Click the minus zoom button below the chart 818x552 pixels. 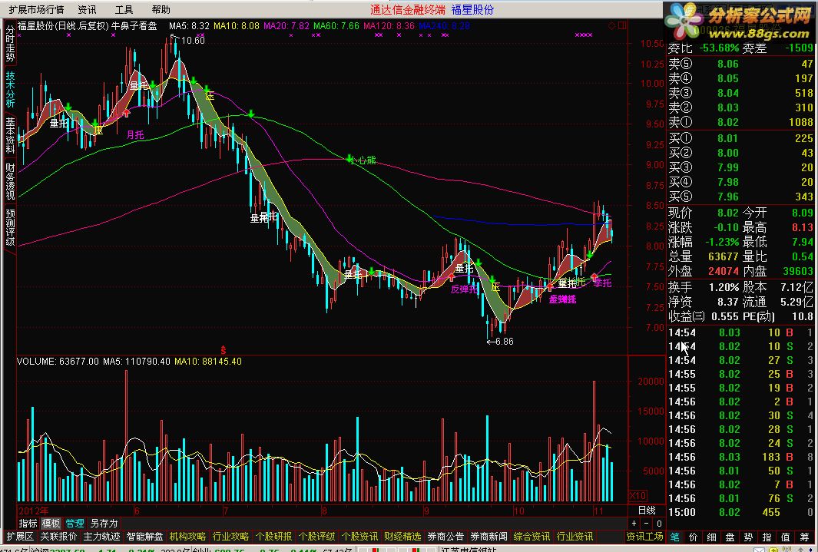(647, 524)
